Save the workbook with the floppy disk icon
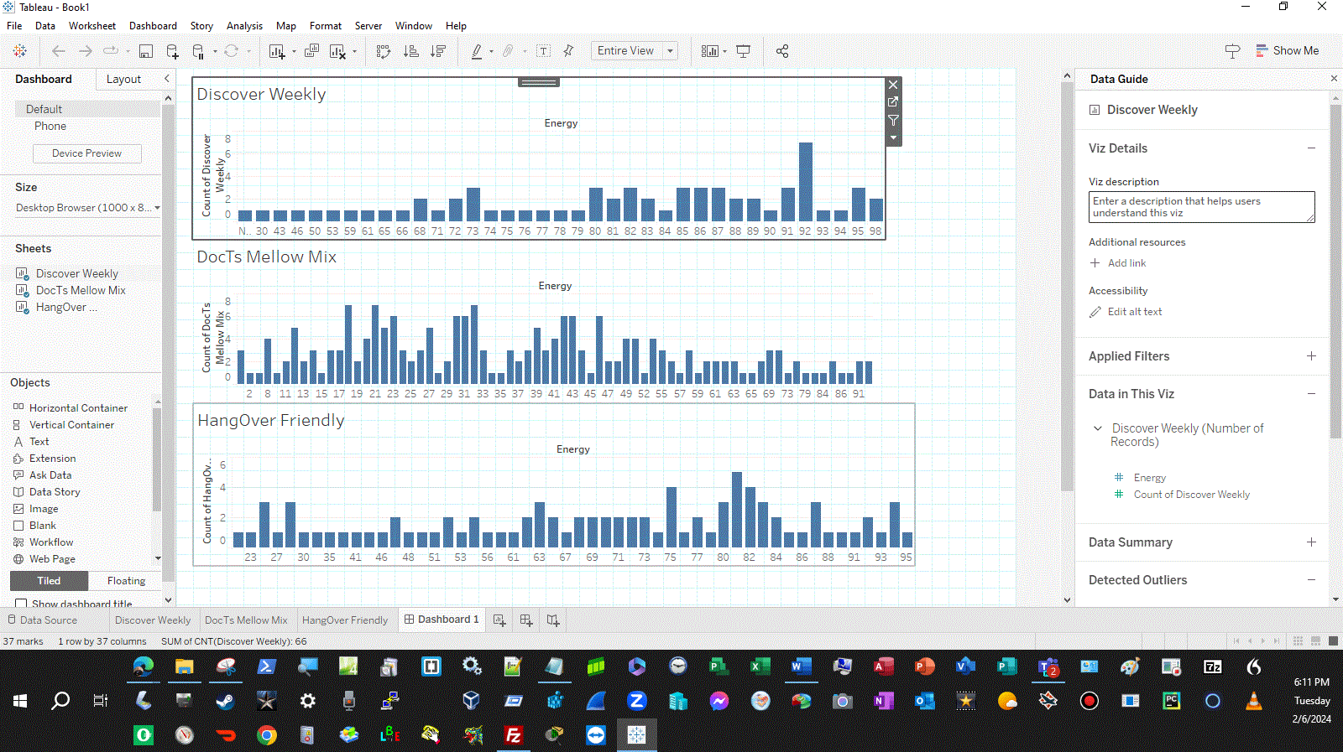 [x=146, y=51]
